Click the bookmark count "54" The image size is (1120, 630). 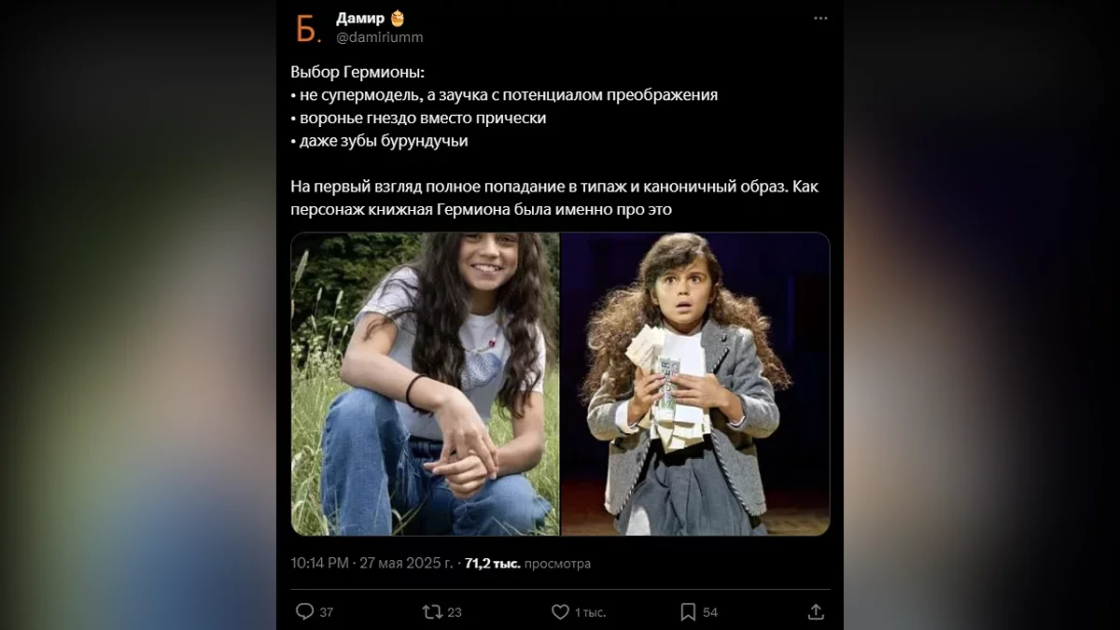coord(710,612)
